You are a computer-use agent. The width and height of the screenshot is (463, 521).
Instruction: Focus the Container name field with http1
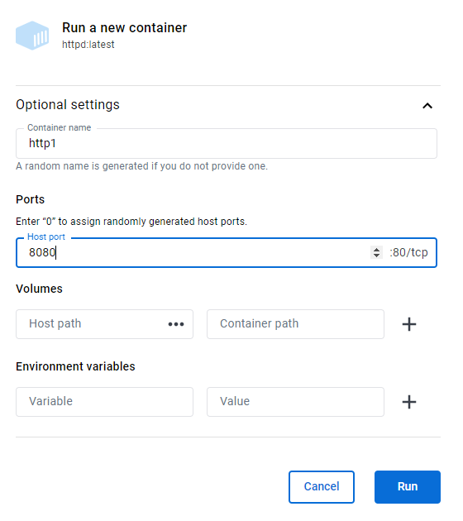pyautogui.click(x=227, y=144)
